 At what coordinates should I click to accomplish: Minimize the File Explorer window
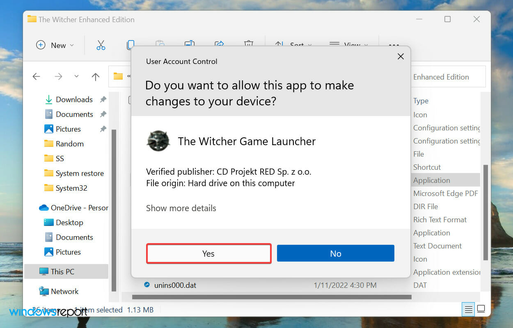pos(419,19)
